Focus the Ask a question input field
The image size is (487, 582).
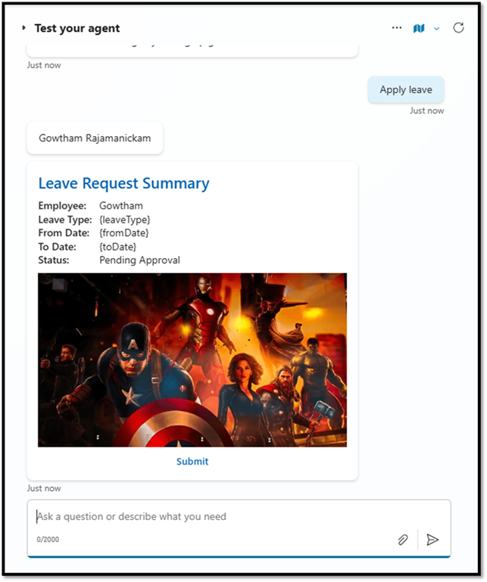pos(239,517)
